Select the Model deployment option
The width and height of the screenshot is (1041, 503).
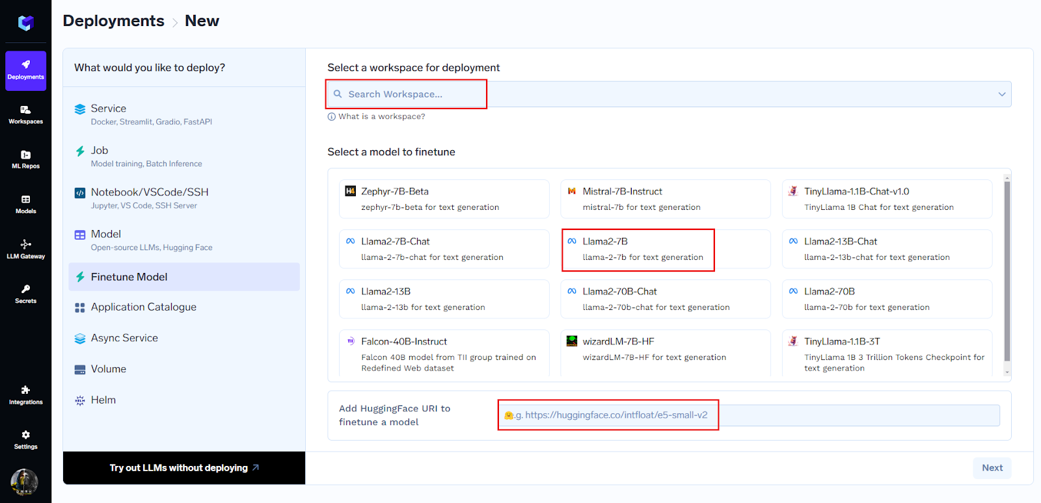184,240
